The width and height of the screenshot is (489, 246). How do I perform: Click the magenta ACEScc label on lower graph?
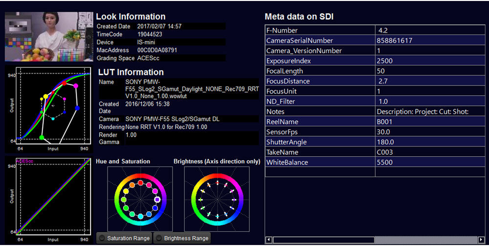click(x=24, y=161)
